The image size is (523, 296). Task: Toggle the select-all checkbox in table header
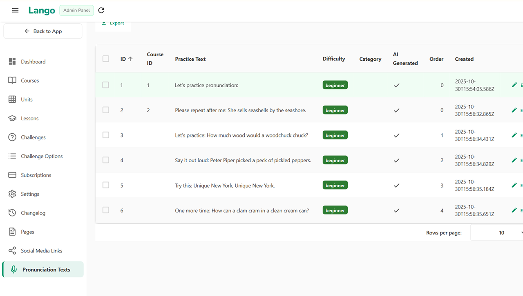pos(106,59)
